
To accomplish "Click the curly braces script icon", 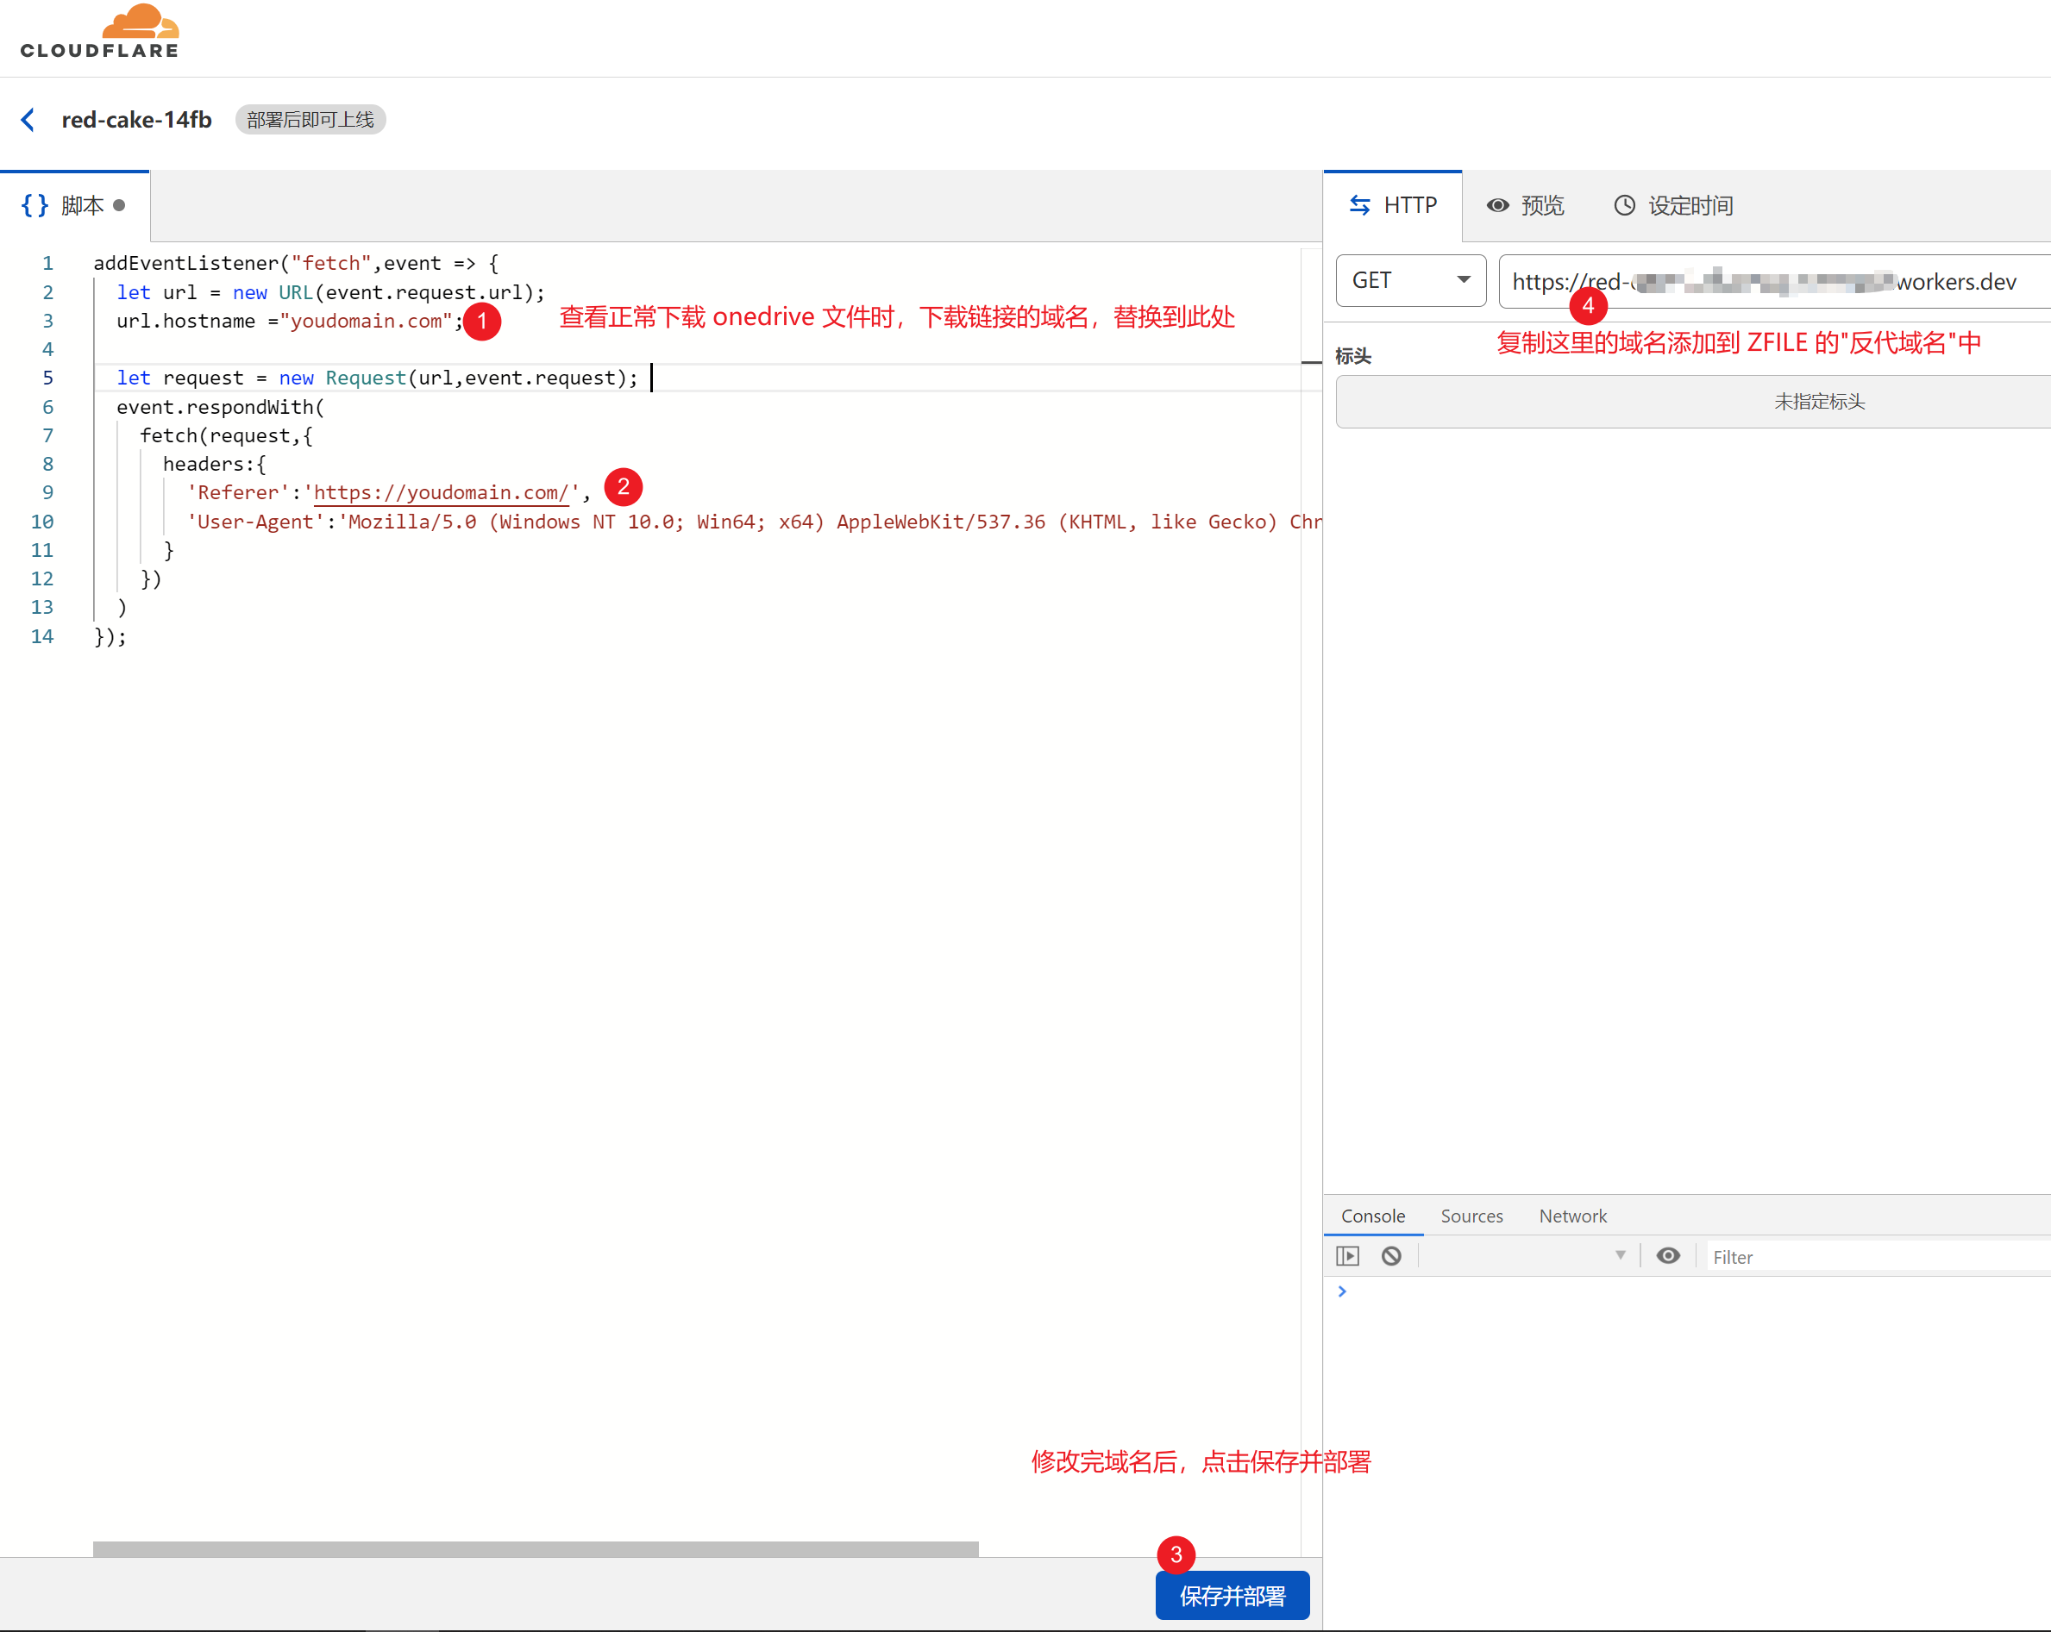I will (35, 205).
